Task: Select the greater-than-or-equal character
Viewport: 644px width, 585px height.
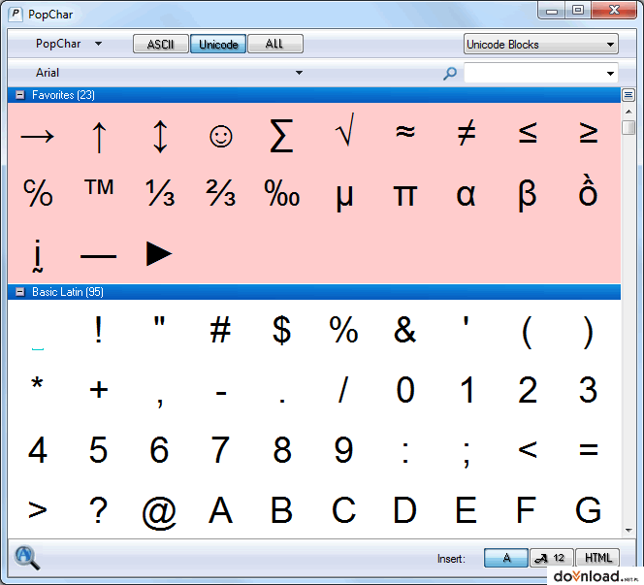Action: coord(588,132)
